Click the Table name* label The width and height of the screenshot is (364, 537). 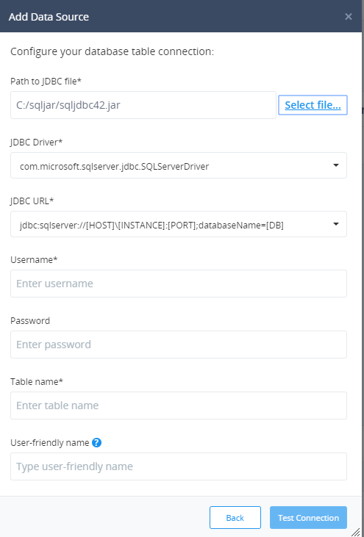[x=37, y=381]
